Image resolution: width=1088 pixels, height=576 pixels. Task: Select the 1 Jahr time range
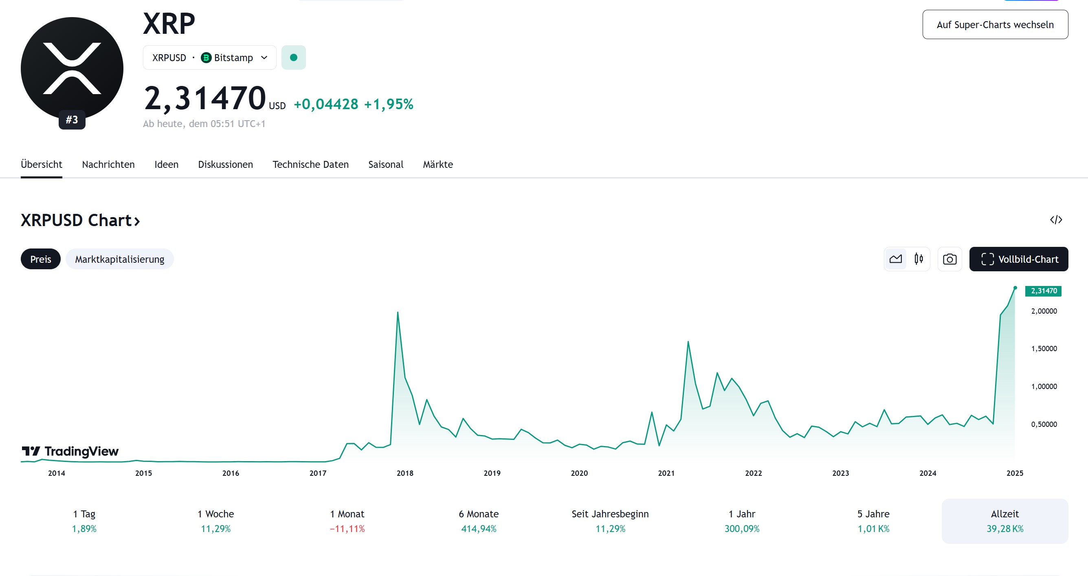pos(742,521)
